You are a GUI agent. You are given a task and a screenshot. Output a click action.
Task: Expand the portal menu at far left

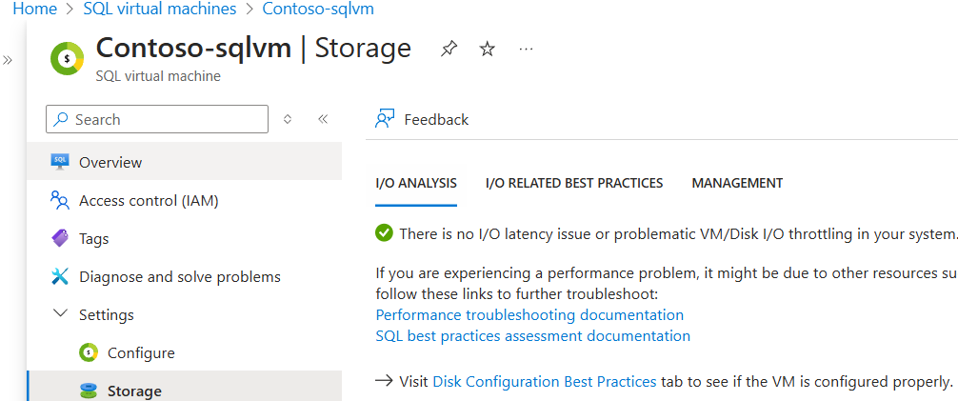click(8, 60)
